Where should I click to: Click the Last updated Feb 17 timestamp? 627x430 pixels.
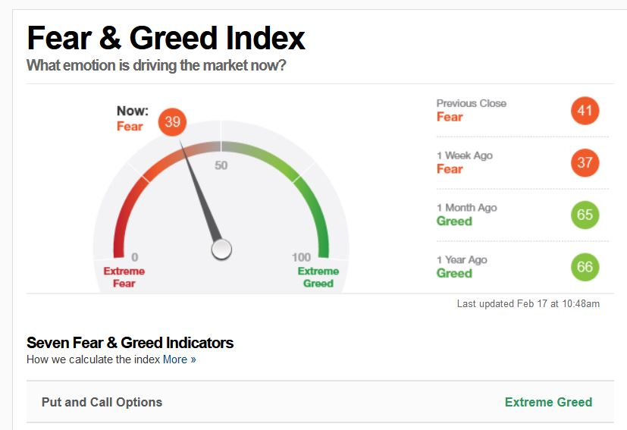[x=528, y=303]
